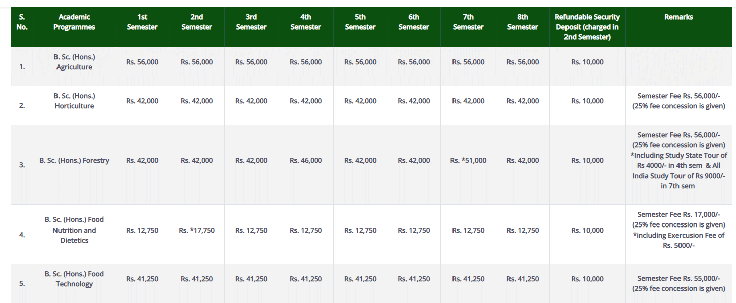The width and height of the screenshot is (736, 303).
Task: Click the Remarks column header
Action: pos(678,17)
